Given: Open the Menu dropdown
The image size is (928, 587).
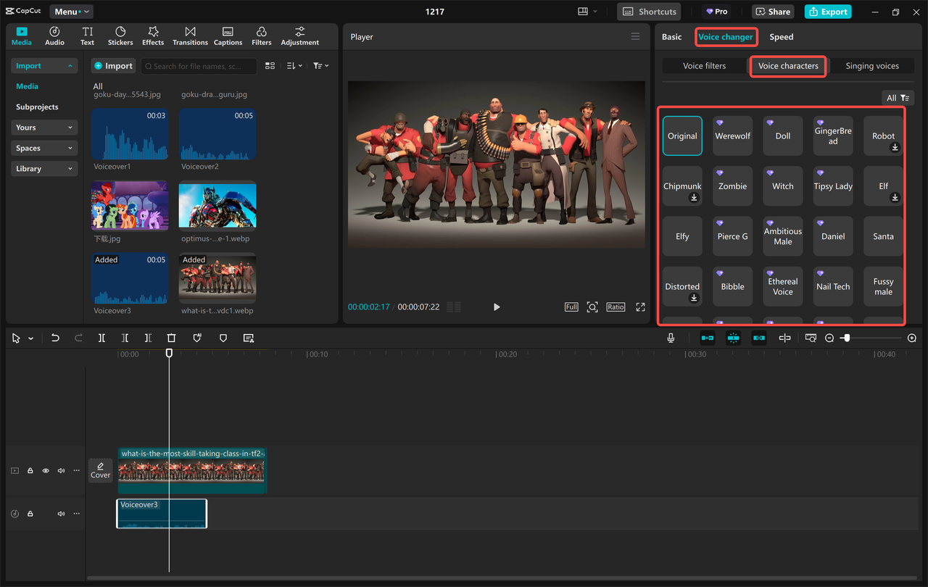Looking at the screenshot, I should pos(70,11).
